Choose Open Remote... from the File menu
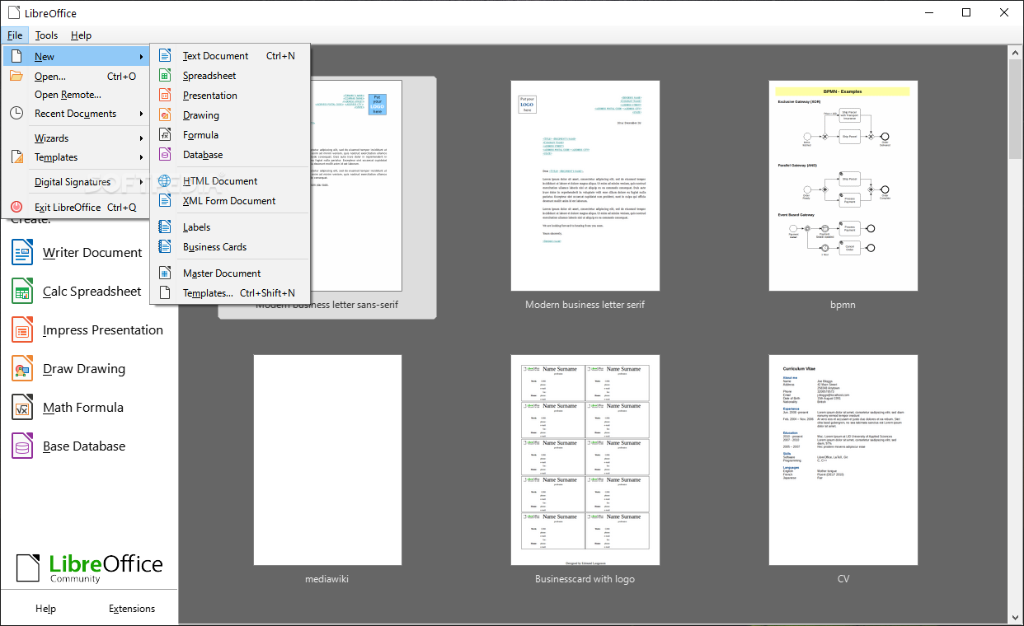Screen dimensions: 1024x626 (76, 95)
